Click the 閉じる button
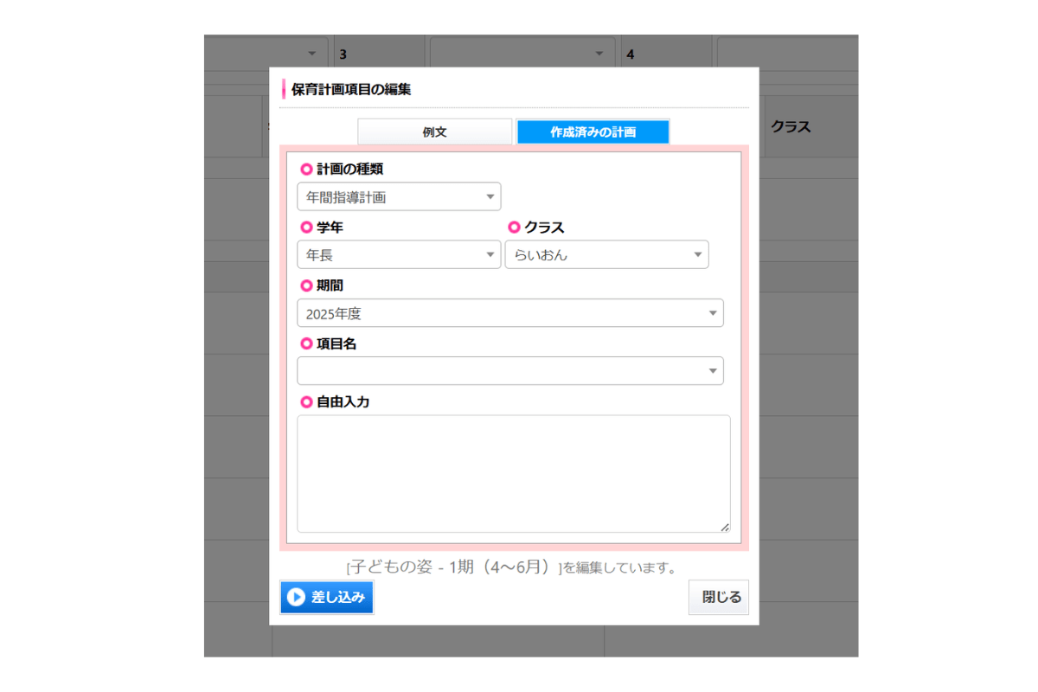The image size is (1038, 692). (719, 597)
